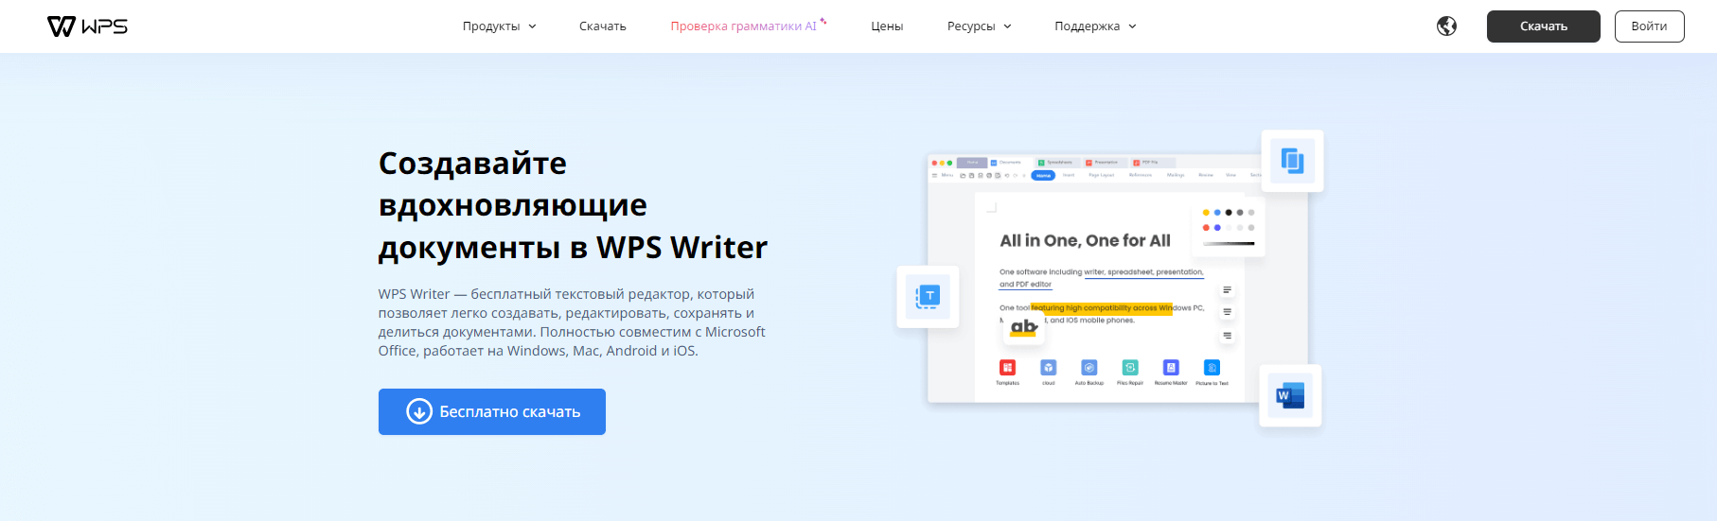Click the WPS logo in the header

(x=87, y=26)
